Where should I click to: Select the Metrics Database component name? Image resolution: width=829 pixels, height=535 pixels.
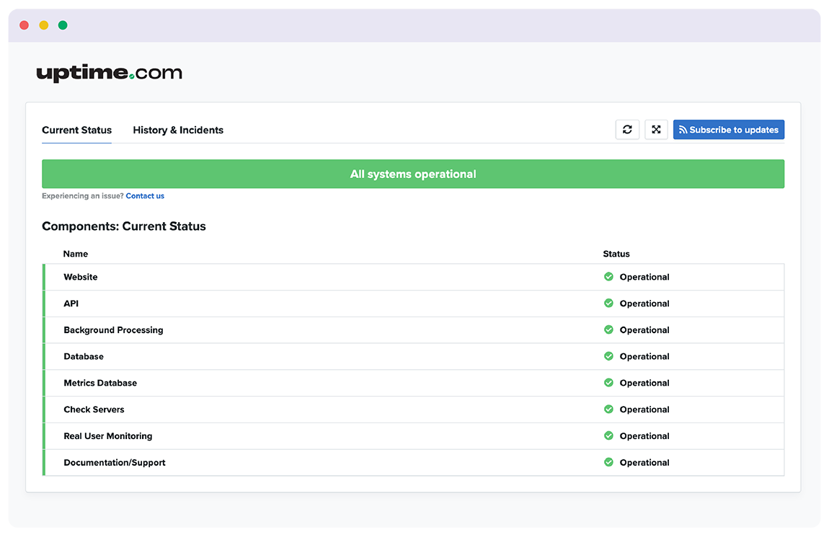pos(100,383)
